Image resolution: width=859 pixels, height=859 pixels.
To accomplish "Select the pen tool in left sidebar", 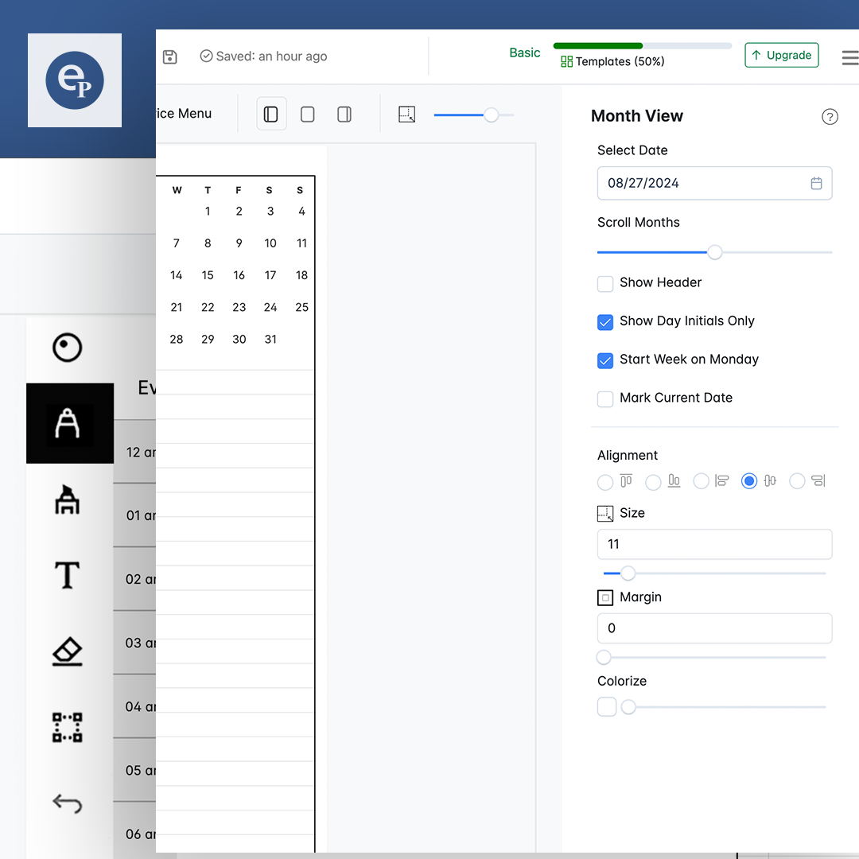I will (68, 423).
